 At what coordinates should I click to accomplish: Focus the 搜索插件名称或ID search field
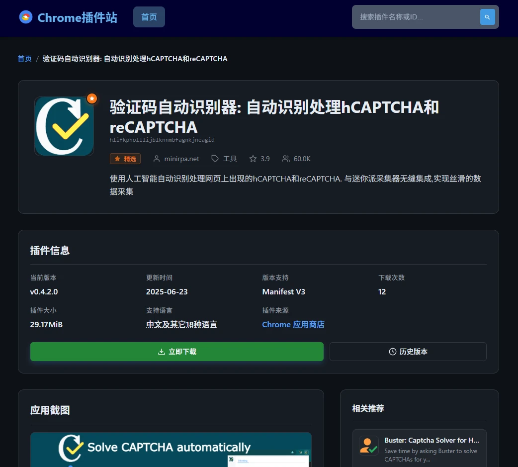pos(415,17)
